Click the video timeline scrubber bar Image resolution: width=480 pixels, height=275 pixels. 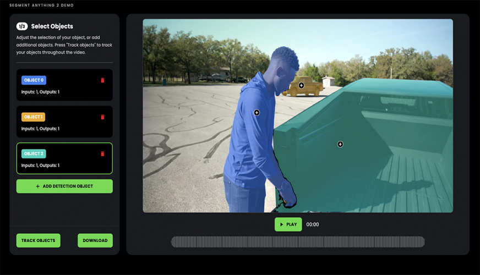298,241
